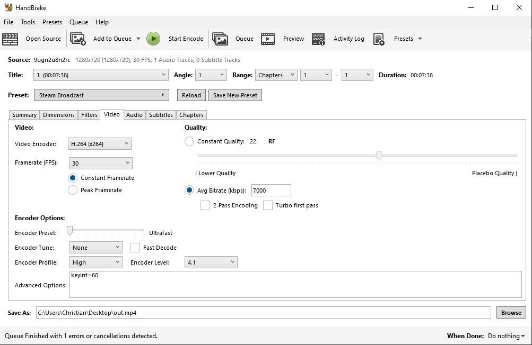This screenshot has height=345, width=532.
Task: Click the Save As path field
Action: pyautogui.click(x=263, y=313)
